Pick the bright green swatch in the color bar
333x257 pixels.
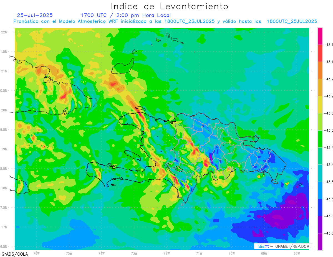(320, 139)
